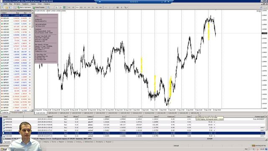
Task: Open the Справка menu
Action: tap(46, 4)
